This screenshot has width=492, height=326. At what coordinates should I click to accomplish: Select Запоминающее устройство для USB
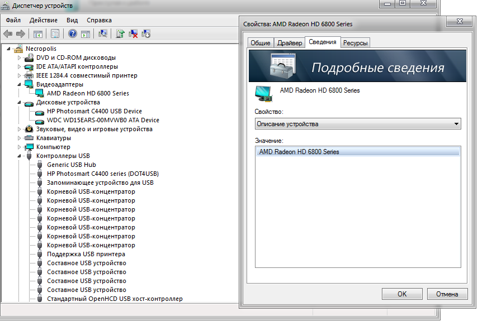100,183
